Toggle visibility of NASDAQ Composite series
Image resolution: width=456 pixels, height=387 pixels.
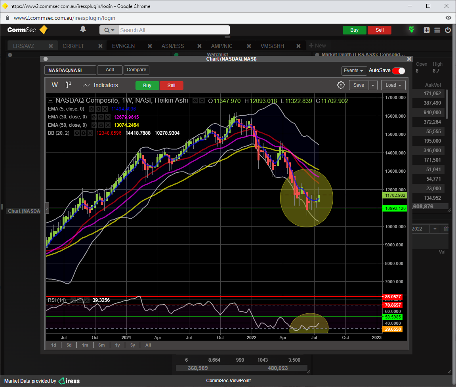point(195,101)
